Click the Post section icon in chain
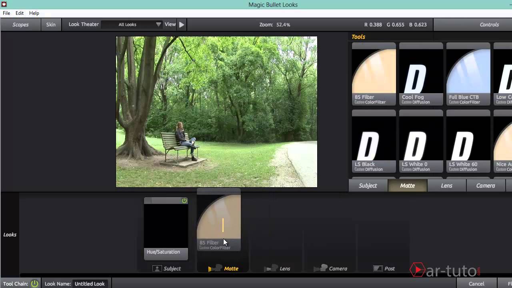This screenshot has width=512, height=288. 378,269
